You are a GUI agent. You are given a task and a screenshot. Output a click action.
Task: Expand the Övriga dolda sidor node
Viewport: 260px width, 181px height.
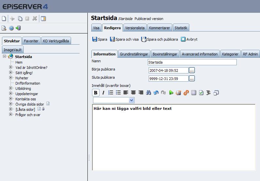(x=10, y=104)
